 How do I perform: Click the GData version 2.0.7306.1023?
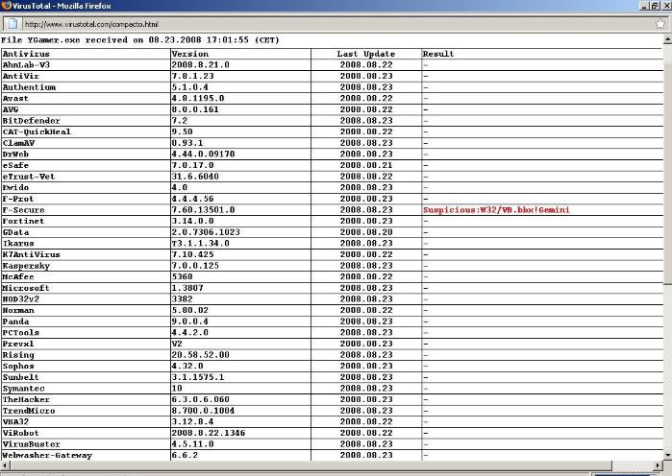(x=206, y=232)
